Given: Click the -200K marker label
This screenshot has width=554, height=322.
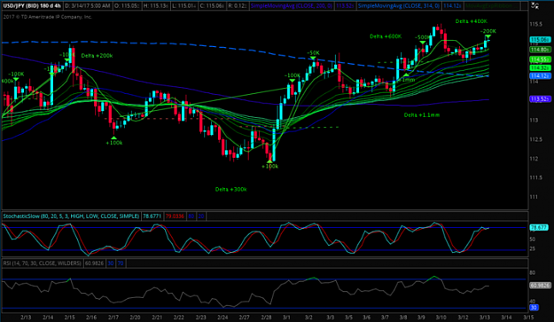Looking at the screenshot, I should tap(488, 31).
